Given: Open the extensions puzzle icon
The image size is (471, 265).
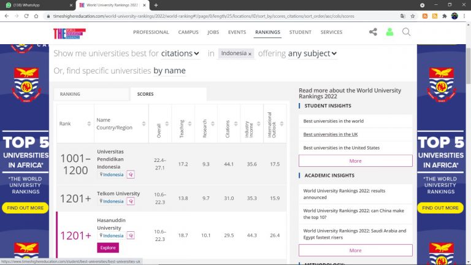Looking at the screenshot, I should point(445,16).
